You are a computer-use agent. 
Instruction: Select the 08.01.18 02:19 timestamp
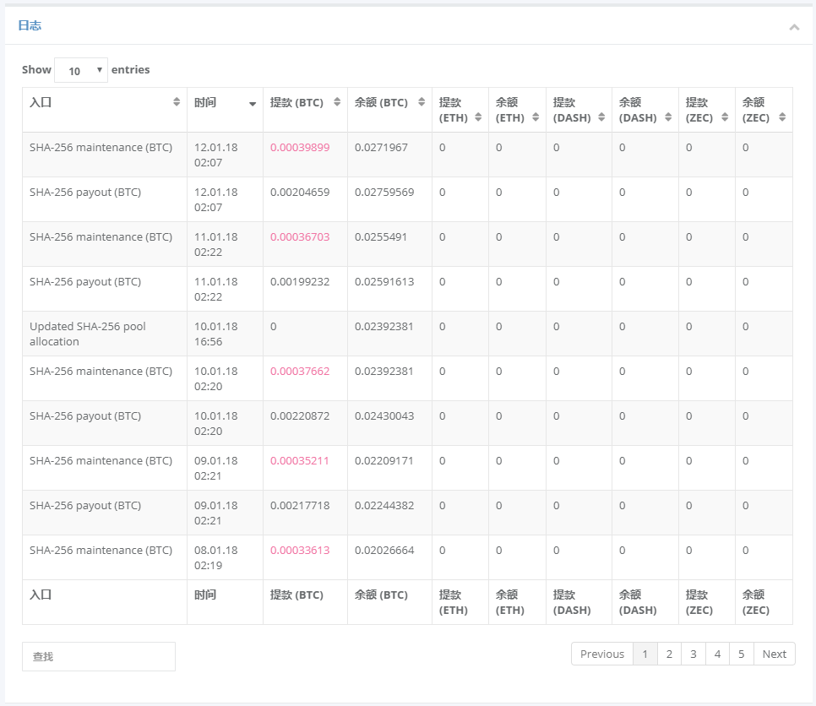point(215,557)
